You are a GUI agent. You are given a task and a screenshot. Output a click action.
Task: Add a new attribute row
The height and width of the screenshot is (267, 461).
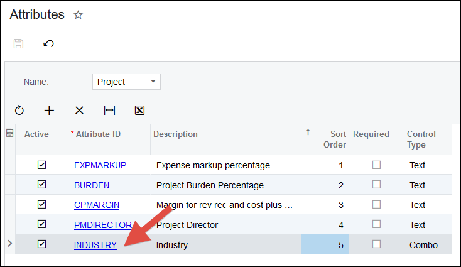49,111
